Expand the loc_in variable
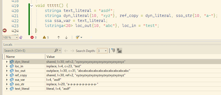Viewport: 221px width, 95px height. pyautogui.click(x=7, y=66)
